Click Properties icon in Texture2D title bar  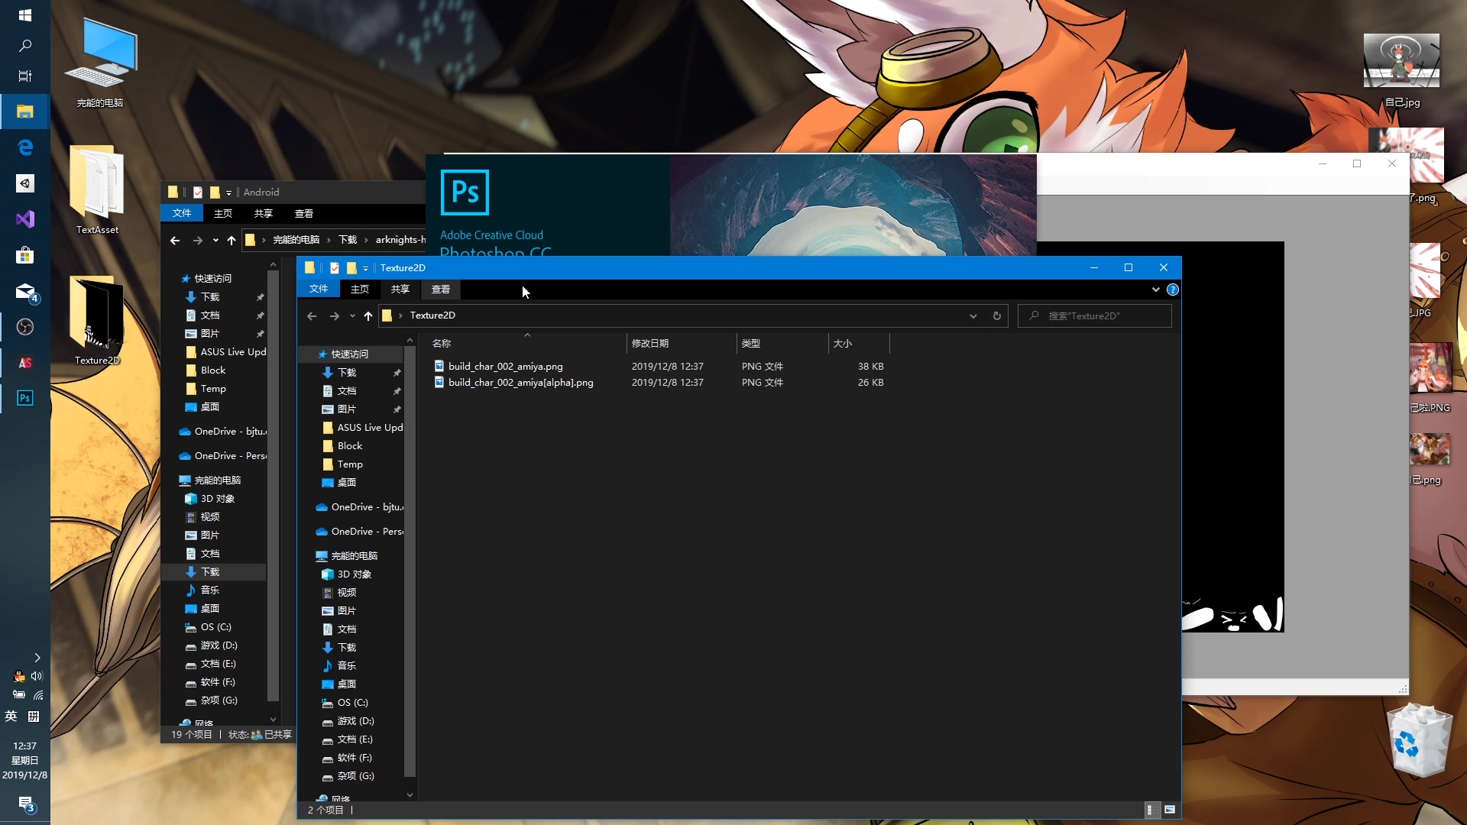click(335, 268)
